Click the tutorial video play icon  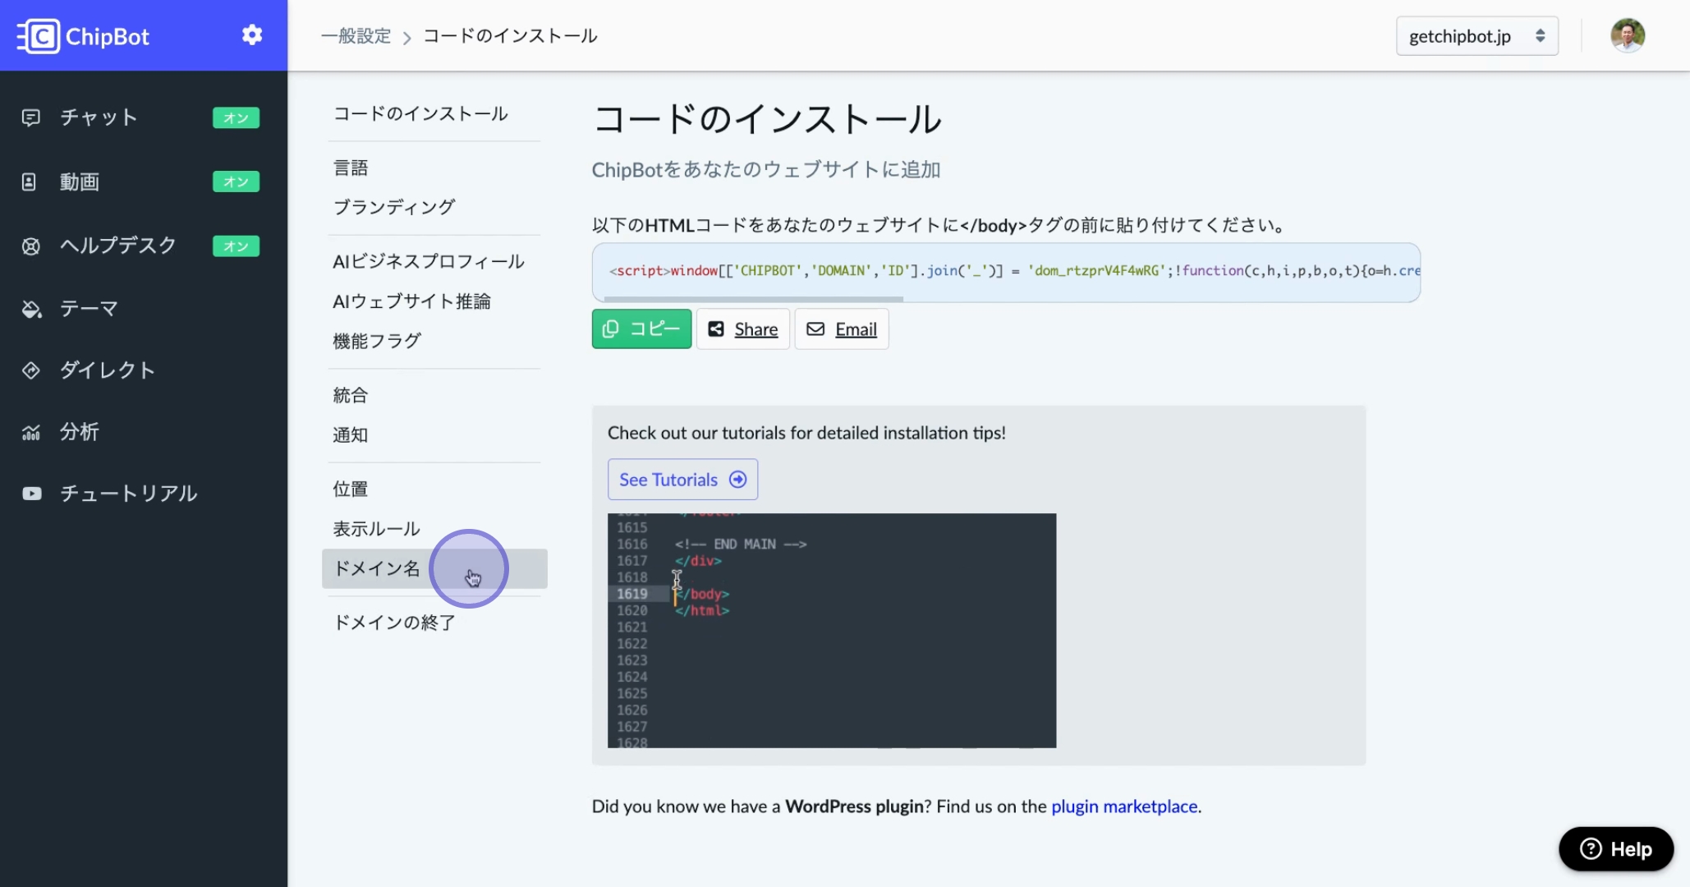coord(31,494)
